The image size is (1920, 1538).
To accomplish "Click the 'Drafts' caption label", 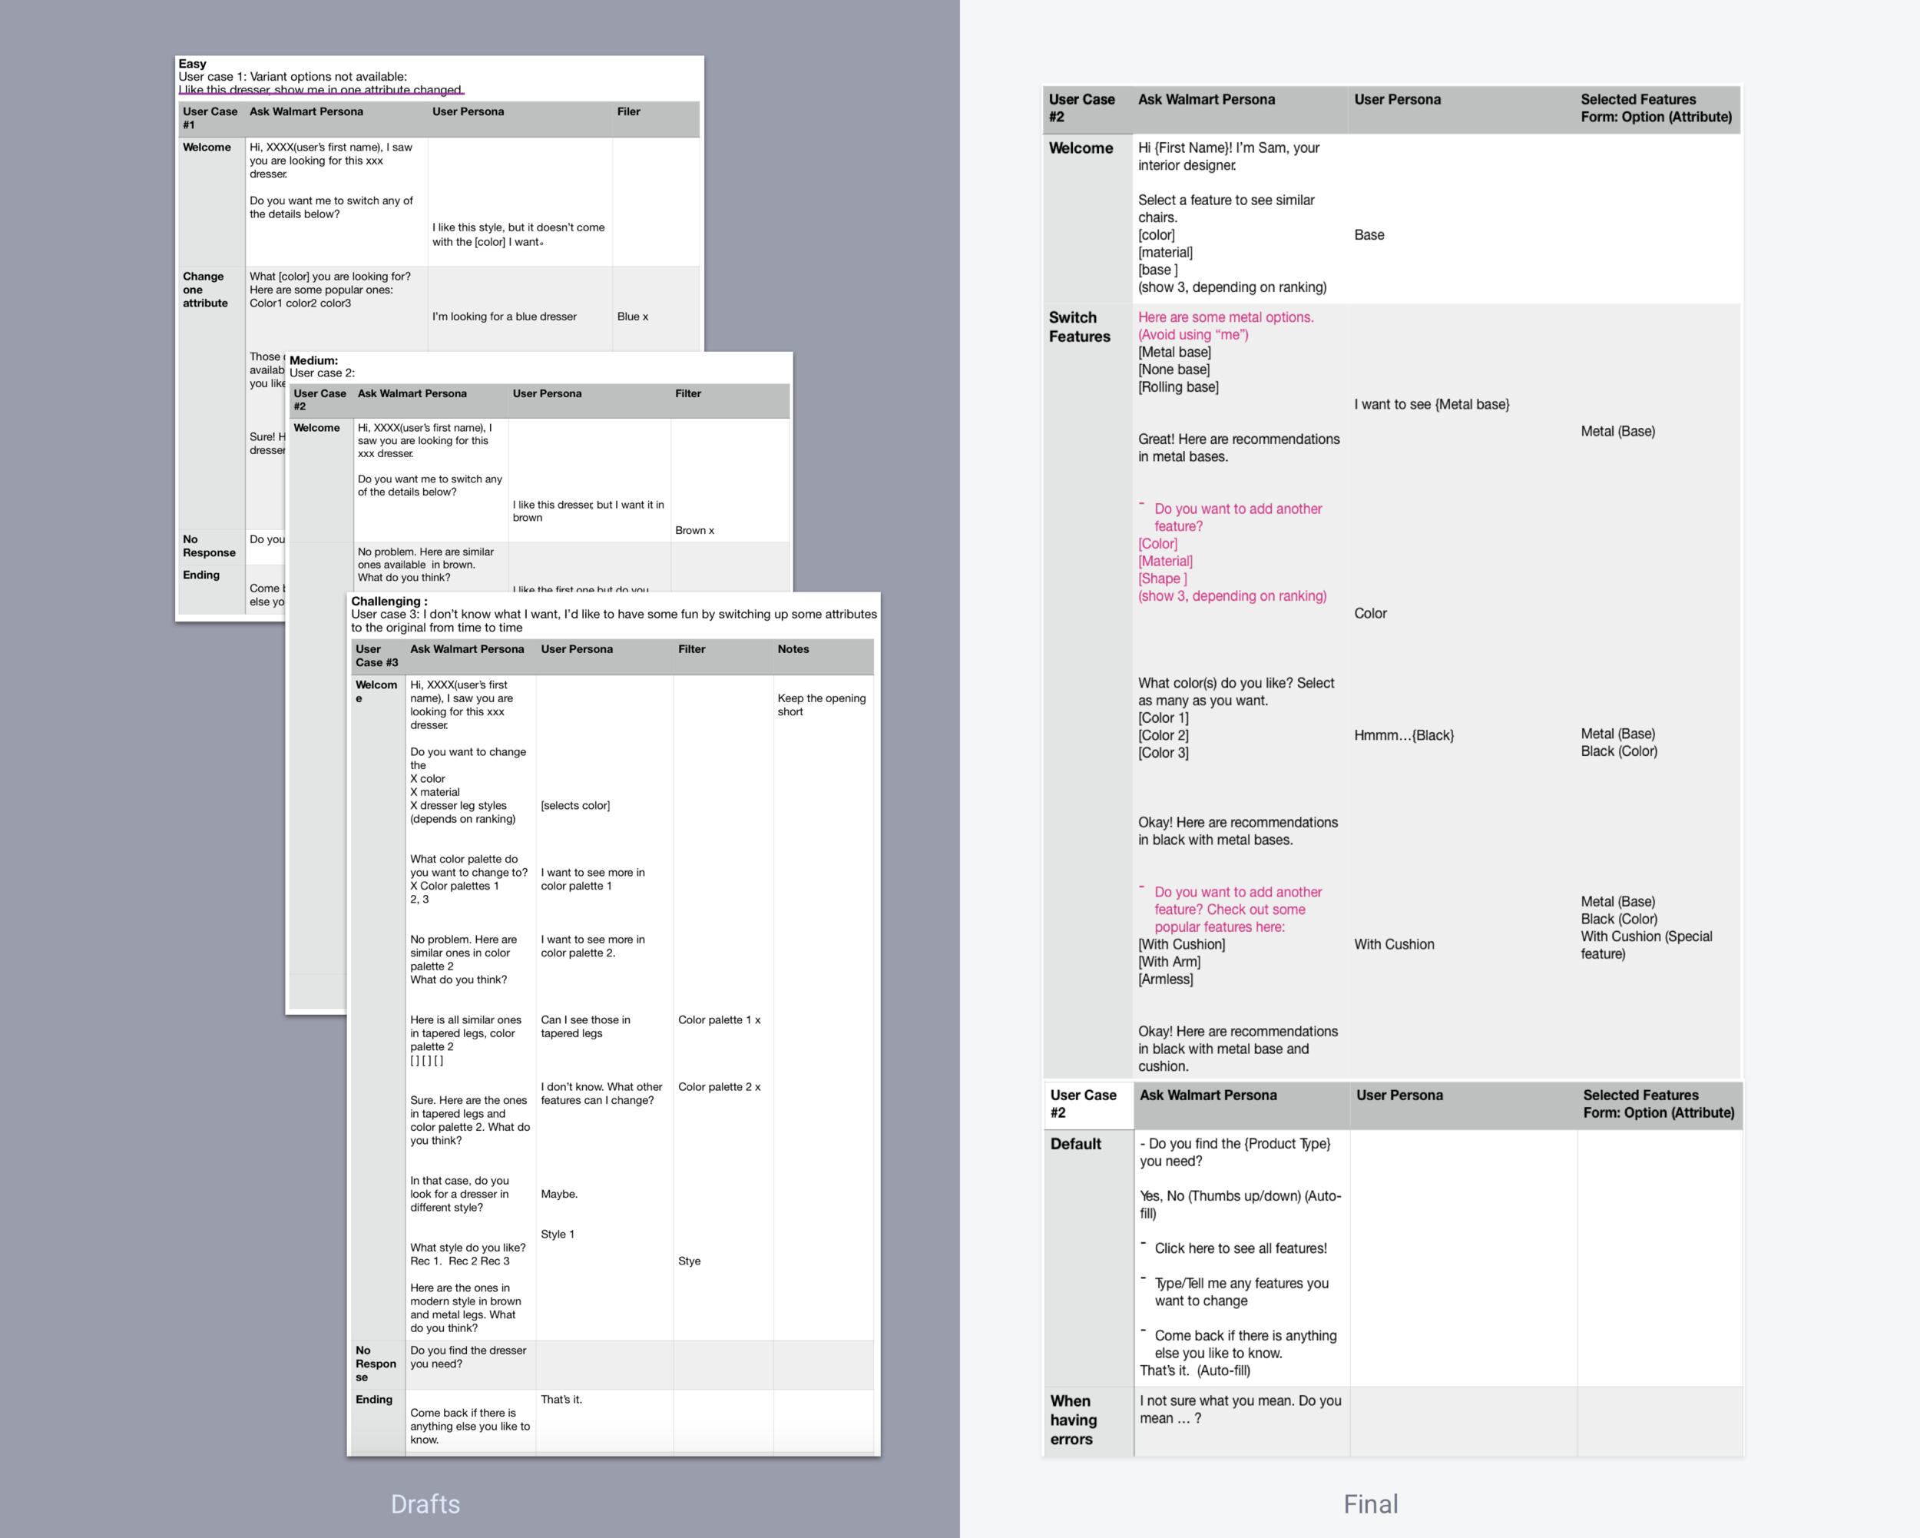I will coord(425,1504).
